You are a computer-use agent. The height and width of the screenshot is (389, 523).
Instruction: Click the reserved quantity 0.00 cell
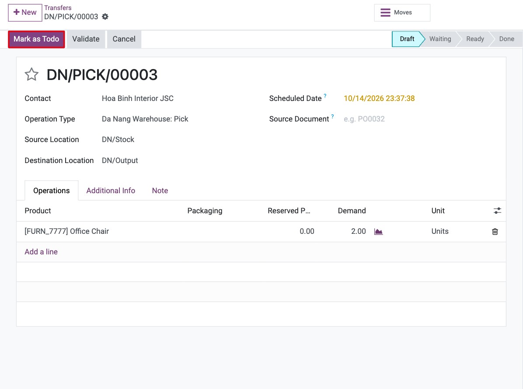(307, 231)
